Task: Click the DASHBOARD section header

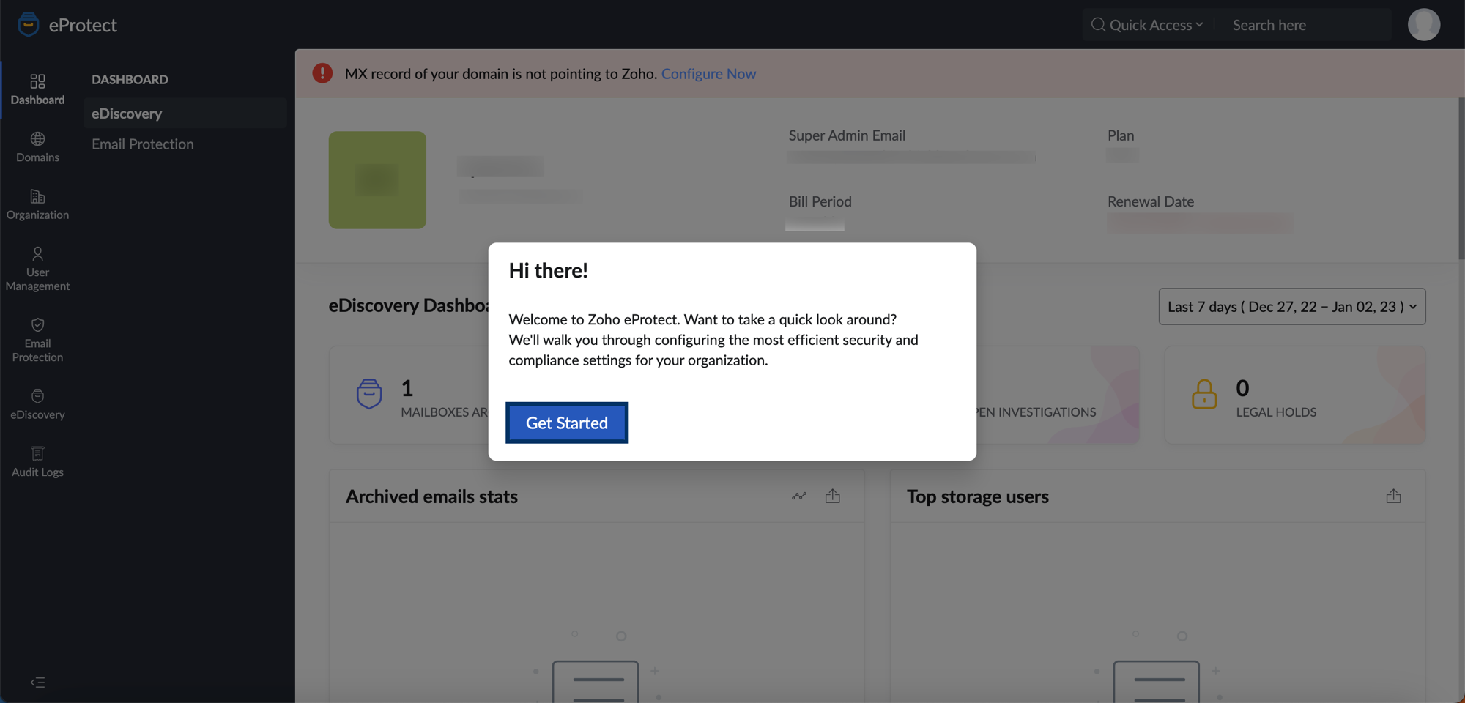Action: (x=130, y=79)
